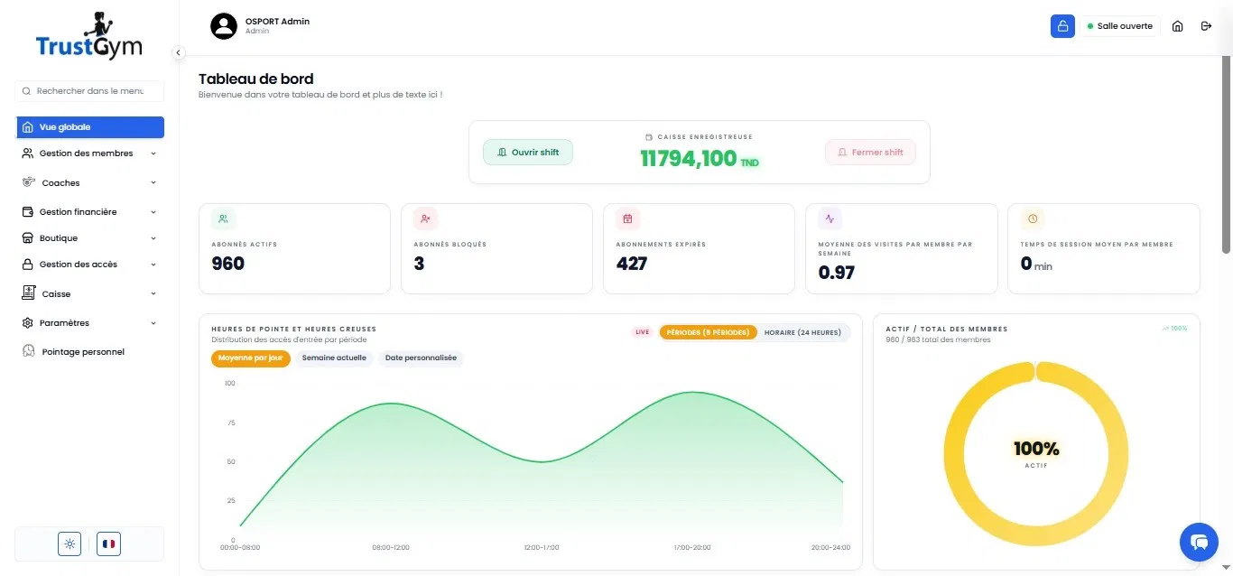Click the Abonnés actifs card icon
1233x576 pixels.
(223, 218)
